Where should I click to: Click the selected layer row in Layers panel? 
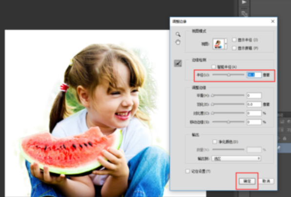[x=284, y=148]
